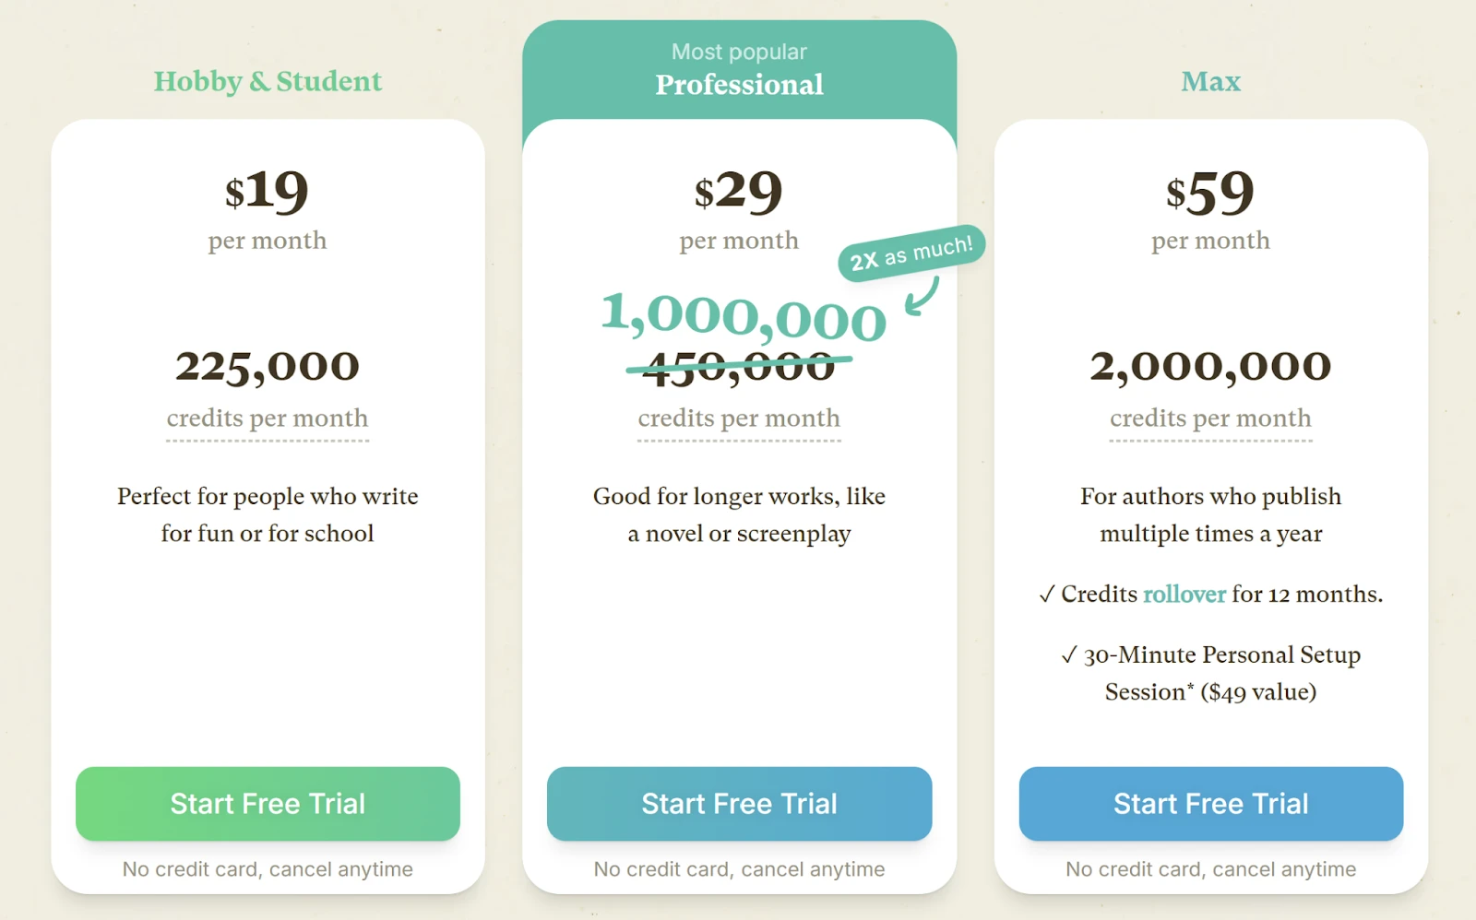The width and height of the screenshot is (1476, 920).
Task: Click the $19 price
Action: [268, 191]
